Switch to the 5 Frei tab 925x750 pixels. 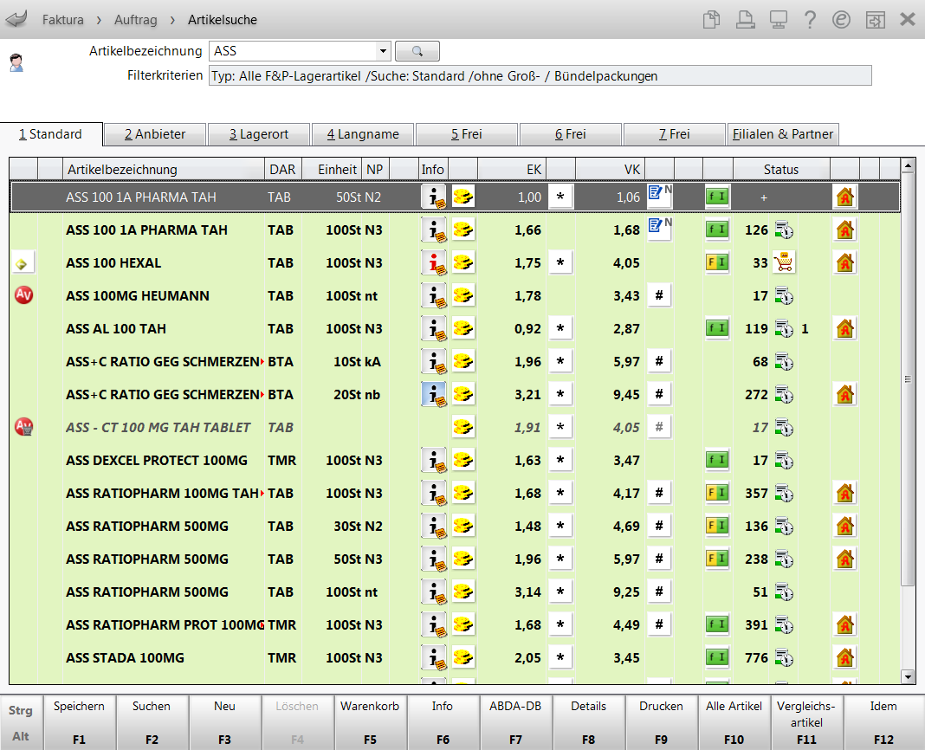(x=467, y=134)
